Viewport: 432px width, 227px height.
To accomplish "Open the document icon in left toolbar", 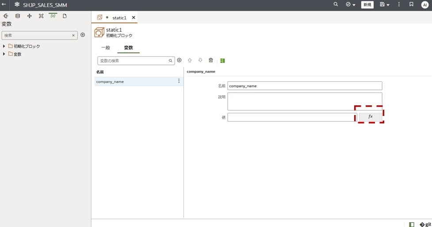I will tap(65, 16).
